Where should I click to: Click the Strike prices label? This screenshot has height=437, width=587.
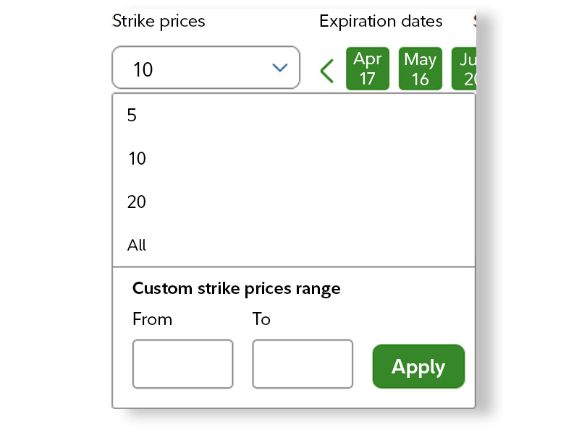(159, 21)
